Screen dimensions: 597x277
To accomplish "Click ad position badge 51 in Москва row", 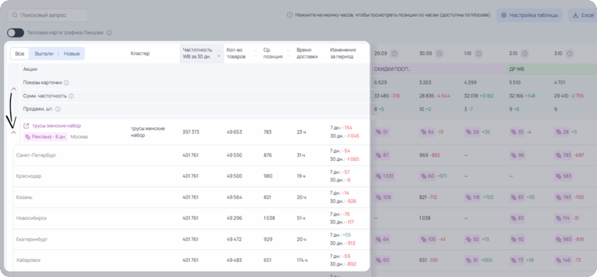I will tap(382, 132).
